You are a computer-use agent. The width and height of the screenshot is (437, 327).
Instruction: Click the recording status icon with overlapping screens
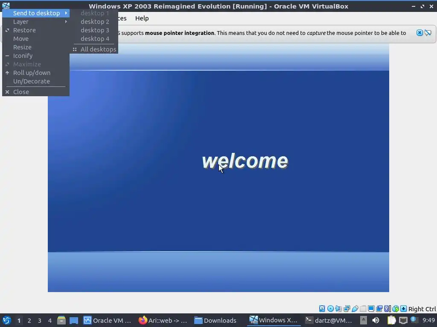379,308
